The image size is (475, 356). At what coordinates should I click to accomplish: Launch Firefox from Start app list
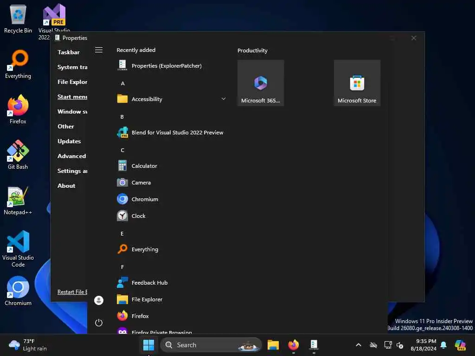click(171, 316)
